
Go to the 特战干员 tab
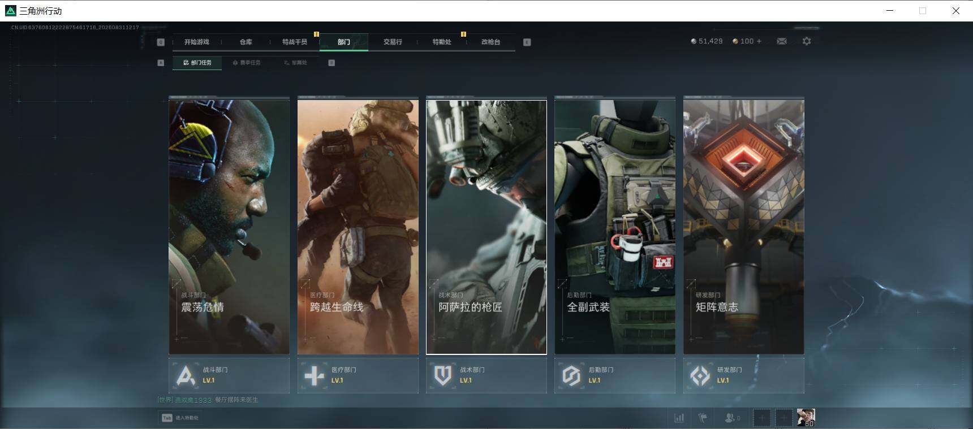pyautogui.click(x=295, y=42)
